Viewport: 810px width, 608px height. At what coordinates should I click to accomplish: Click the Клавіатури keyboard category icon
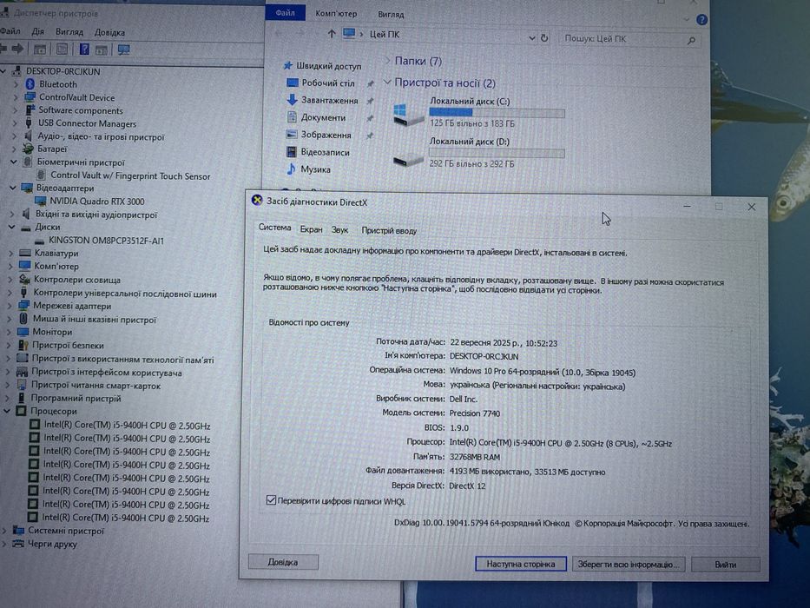(x=25, y=254)
